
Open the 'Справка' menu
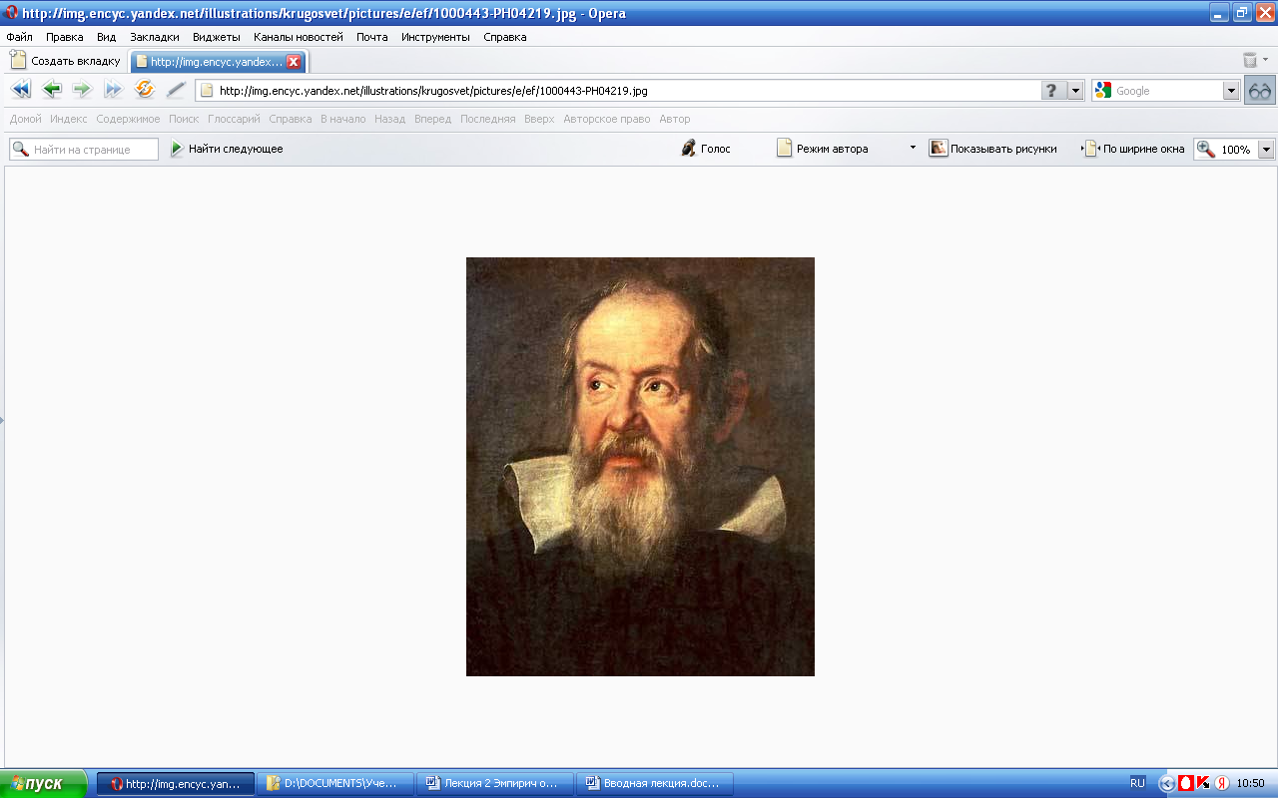point(505,37)
